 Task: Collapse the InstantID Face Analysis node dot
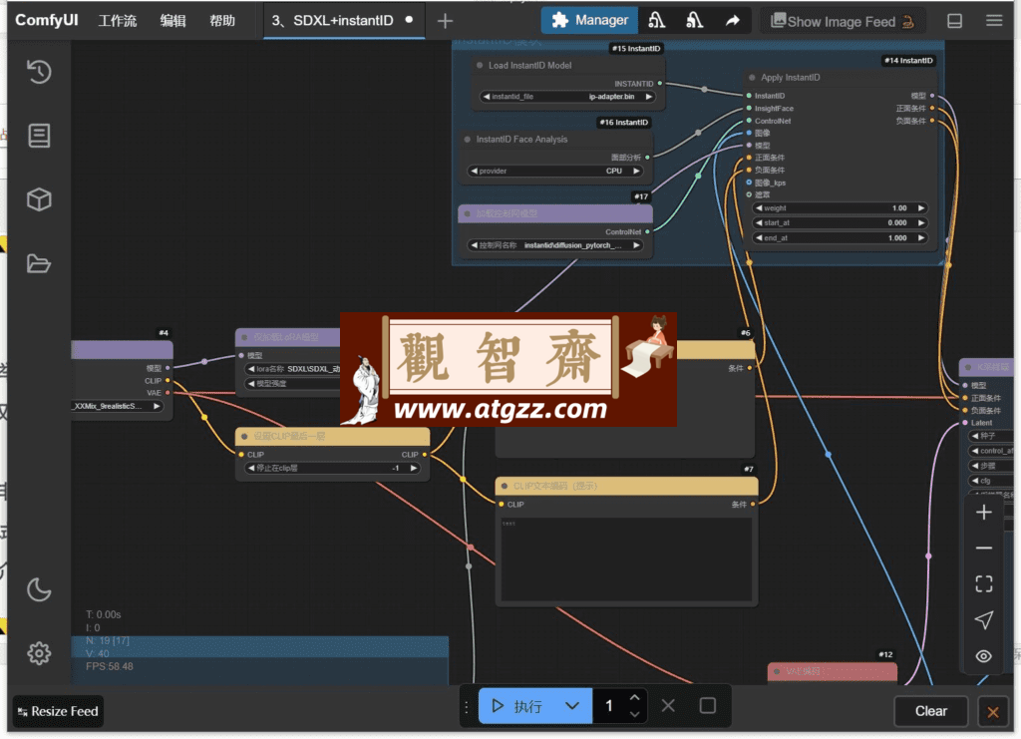click(468, 140)
